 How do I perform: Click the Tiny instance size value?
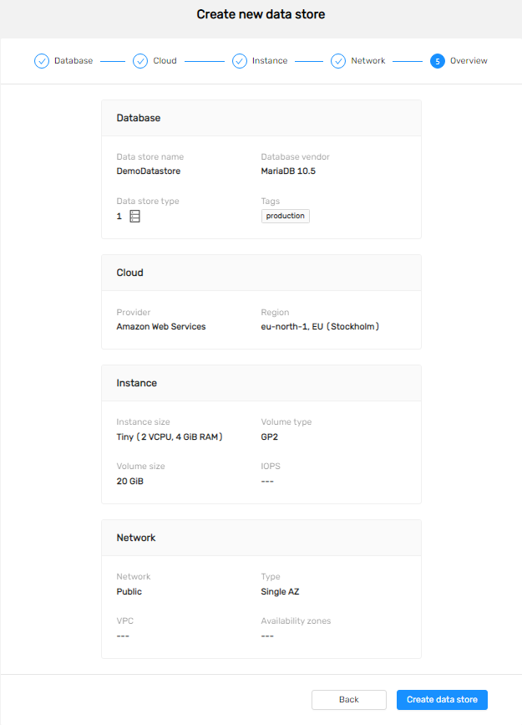(x=170, y=437)
